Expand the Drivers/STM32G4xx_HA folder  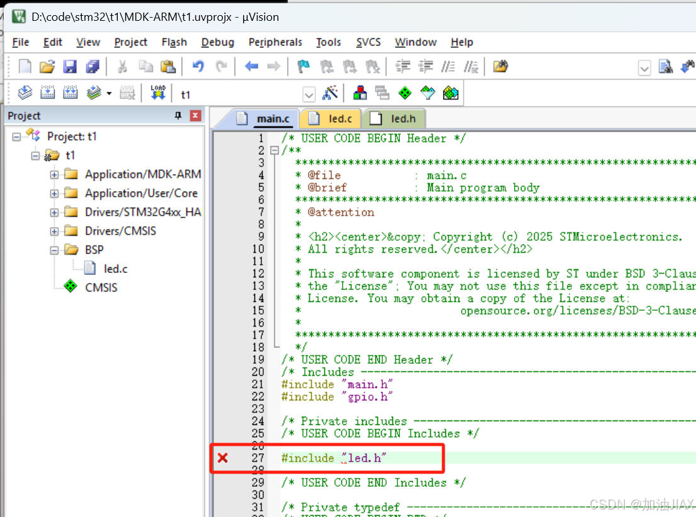point(54,212)
